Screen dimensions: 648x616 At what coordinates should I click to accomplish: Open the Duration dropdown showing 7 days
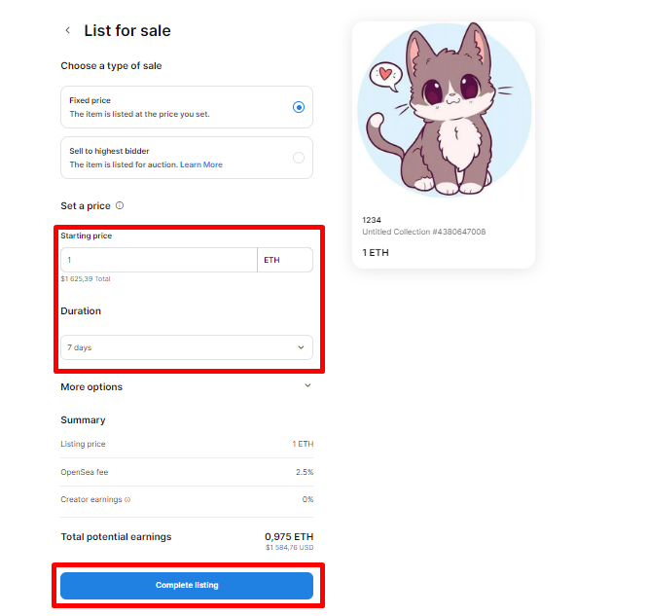click(186, 347)
